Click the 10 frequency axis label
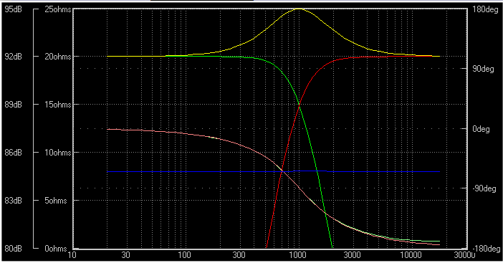The height and width of the screenshot is (263, 503). [72, 255]
